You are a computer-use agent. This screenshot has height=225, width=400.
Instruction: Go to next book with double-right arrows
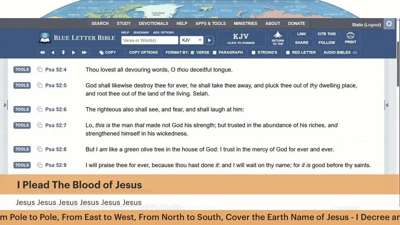pyautogui.click(x=84, y=52)
